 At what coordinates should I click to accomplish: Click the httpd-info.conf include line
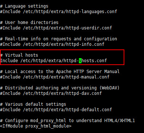coord(52,44)
